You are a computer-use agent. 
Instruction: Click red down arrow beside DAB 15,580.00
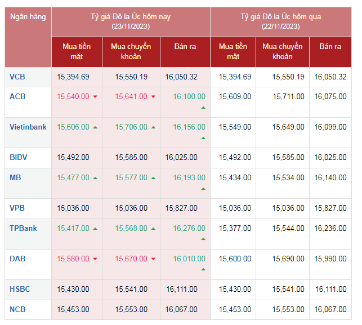tap(95, 259)
